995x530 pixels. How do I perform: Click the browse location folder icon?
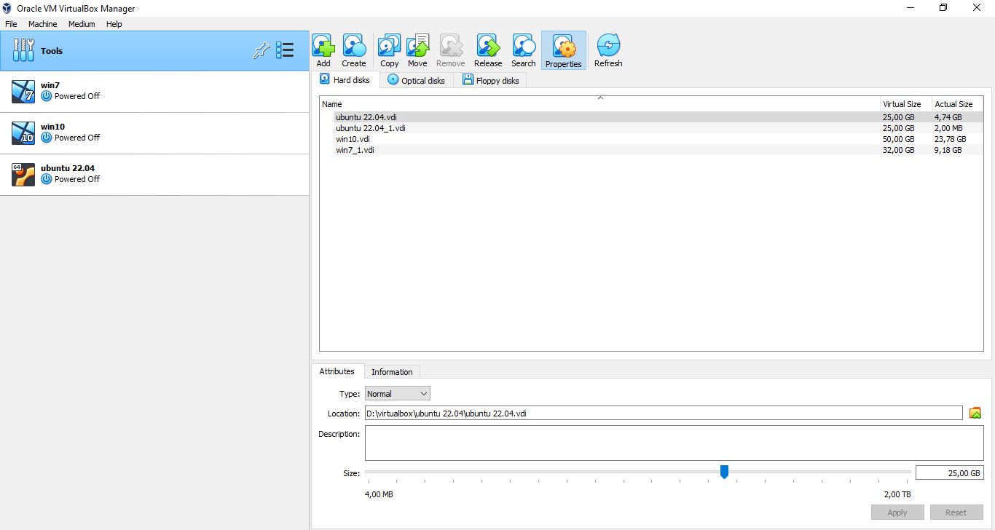975,413
